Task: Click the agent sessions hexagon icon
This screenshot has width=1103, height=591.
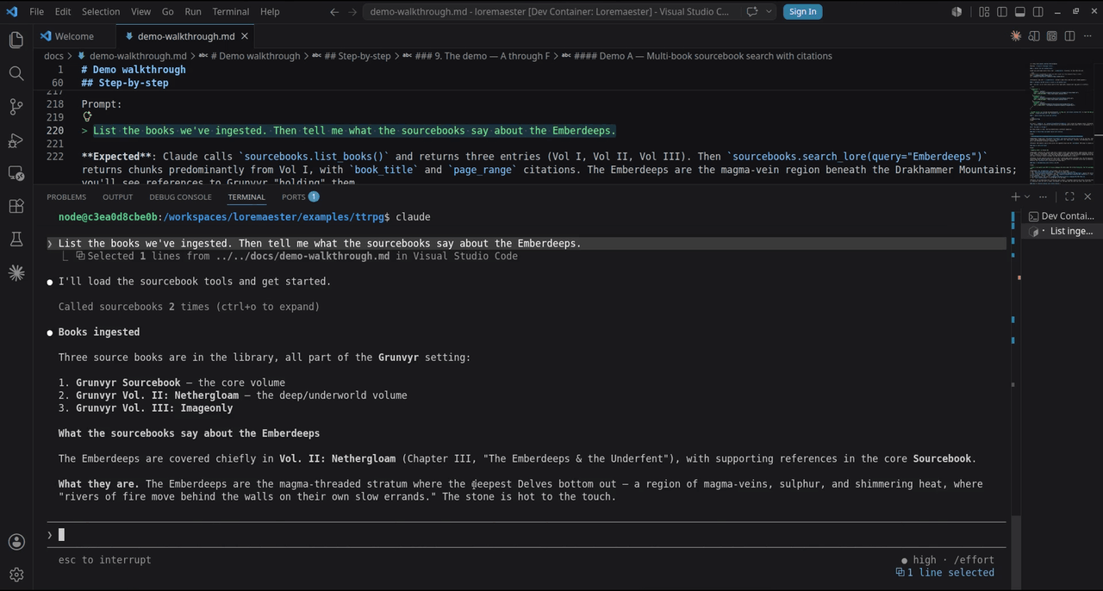Action: (957, 11)
